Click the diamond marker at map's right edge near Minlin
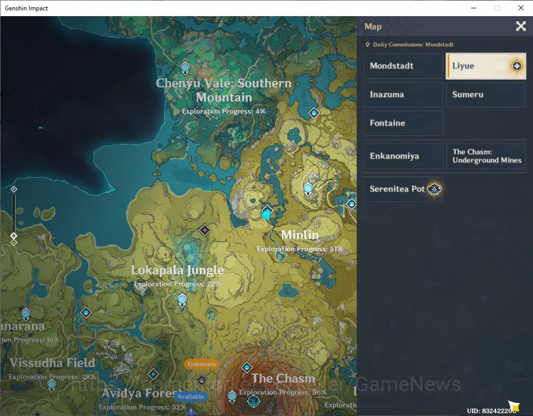533x416 pixels. (x=352, y=204)
